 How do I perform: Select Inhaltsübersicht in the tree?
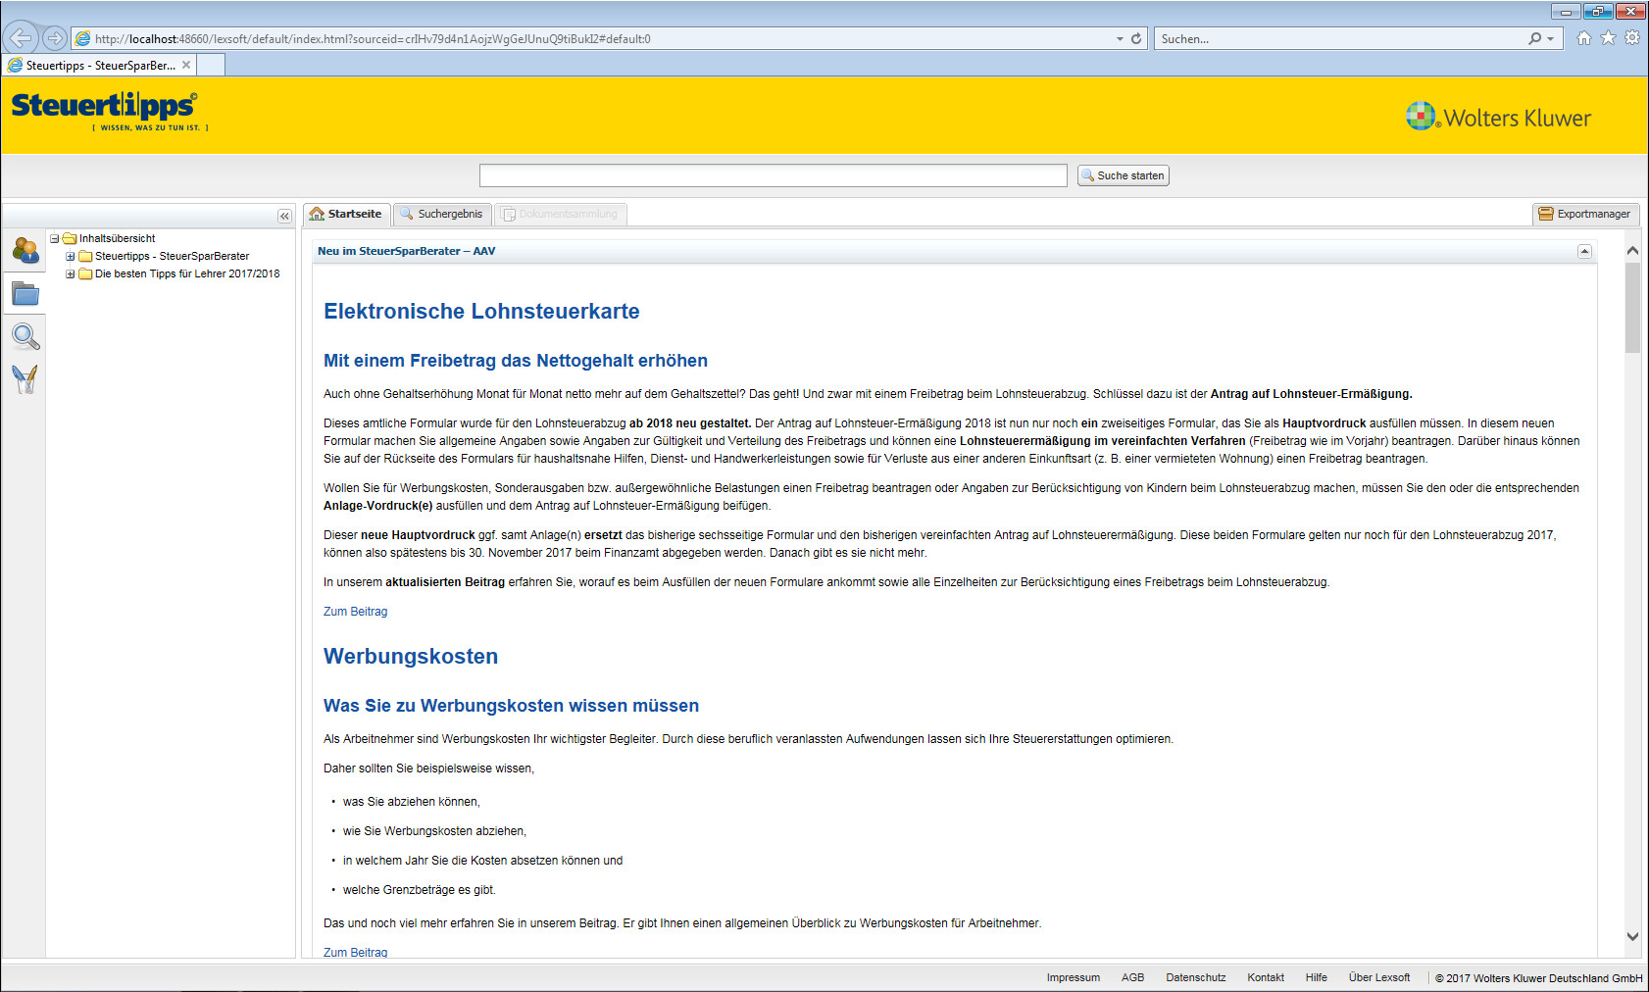click(x=117, y=238)
